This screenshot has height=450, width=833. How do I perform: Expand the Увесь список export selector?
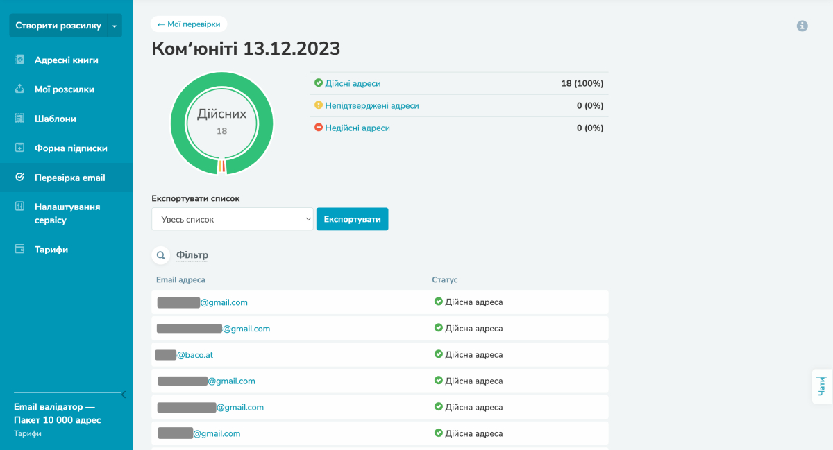point(233,219)
